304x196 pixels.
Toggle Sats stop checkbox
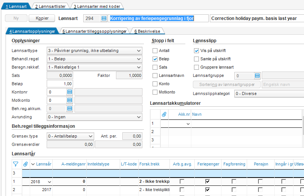(155, 67)
